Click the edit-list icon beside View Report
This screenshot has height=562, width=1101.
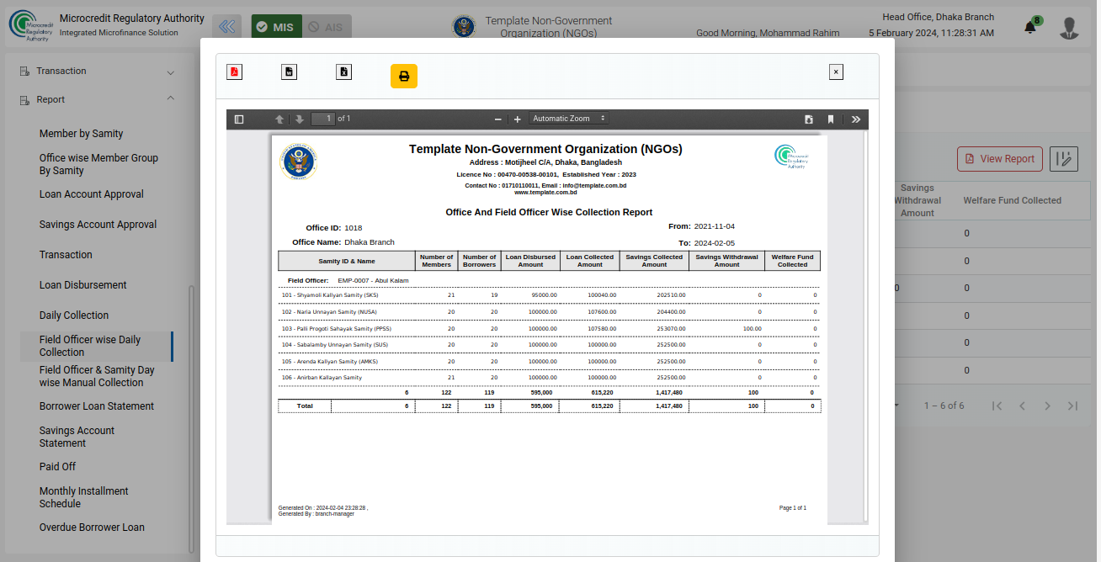pos(1064,159)
